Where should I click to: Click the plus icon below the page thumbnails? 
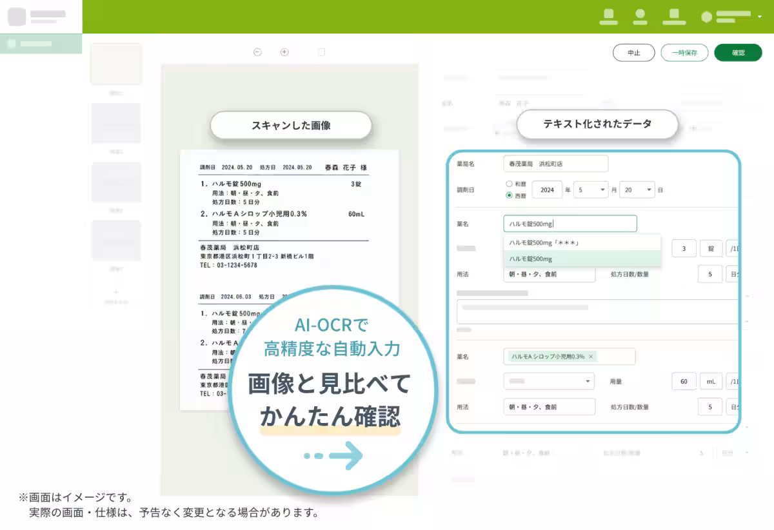[116, 292]
